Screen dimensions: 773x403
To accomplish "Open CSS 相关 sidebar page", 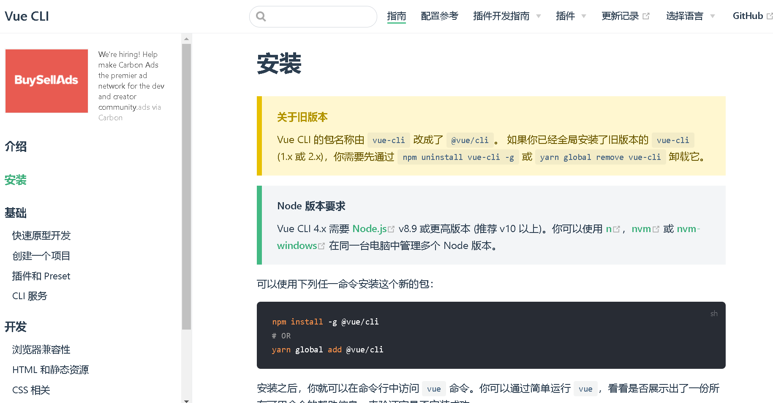I will pos(31,390).
